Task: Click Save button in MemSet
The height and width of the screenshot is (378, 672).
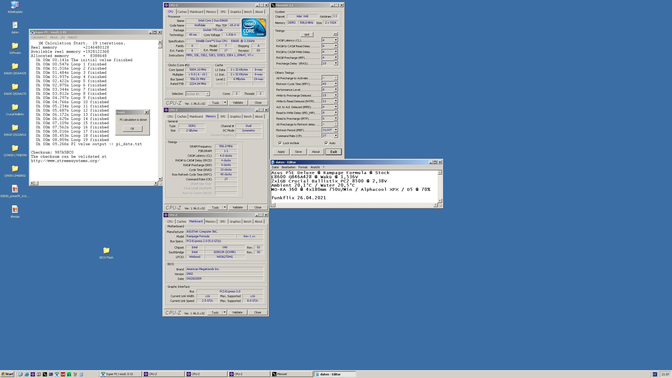Action: coord(298,152)
